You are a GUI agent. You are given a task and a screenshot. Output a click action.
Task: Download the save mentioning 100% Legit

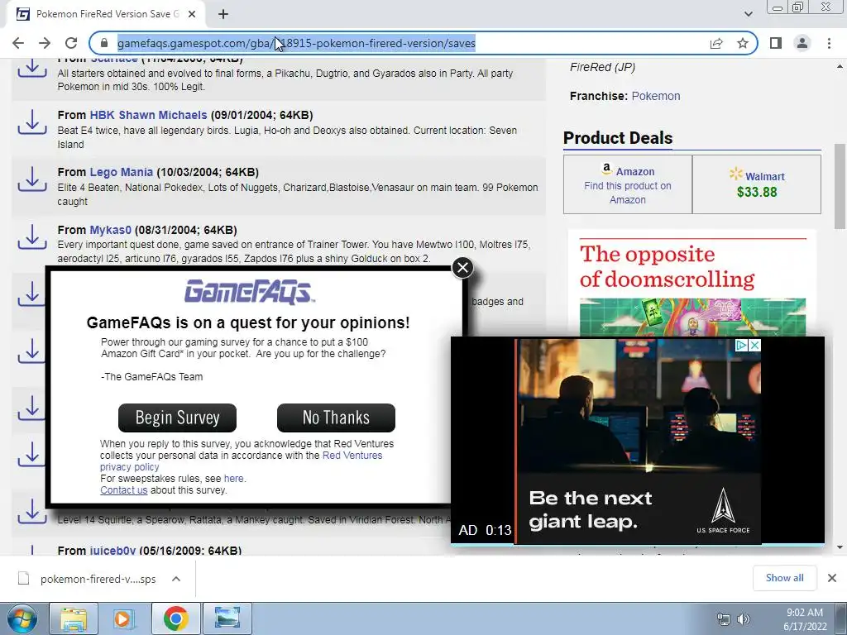32,68
